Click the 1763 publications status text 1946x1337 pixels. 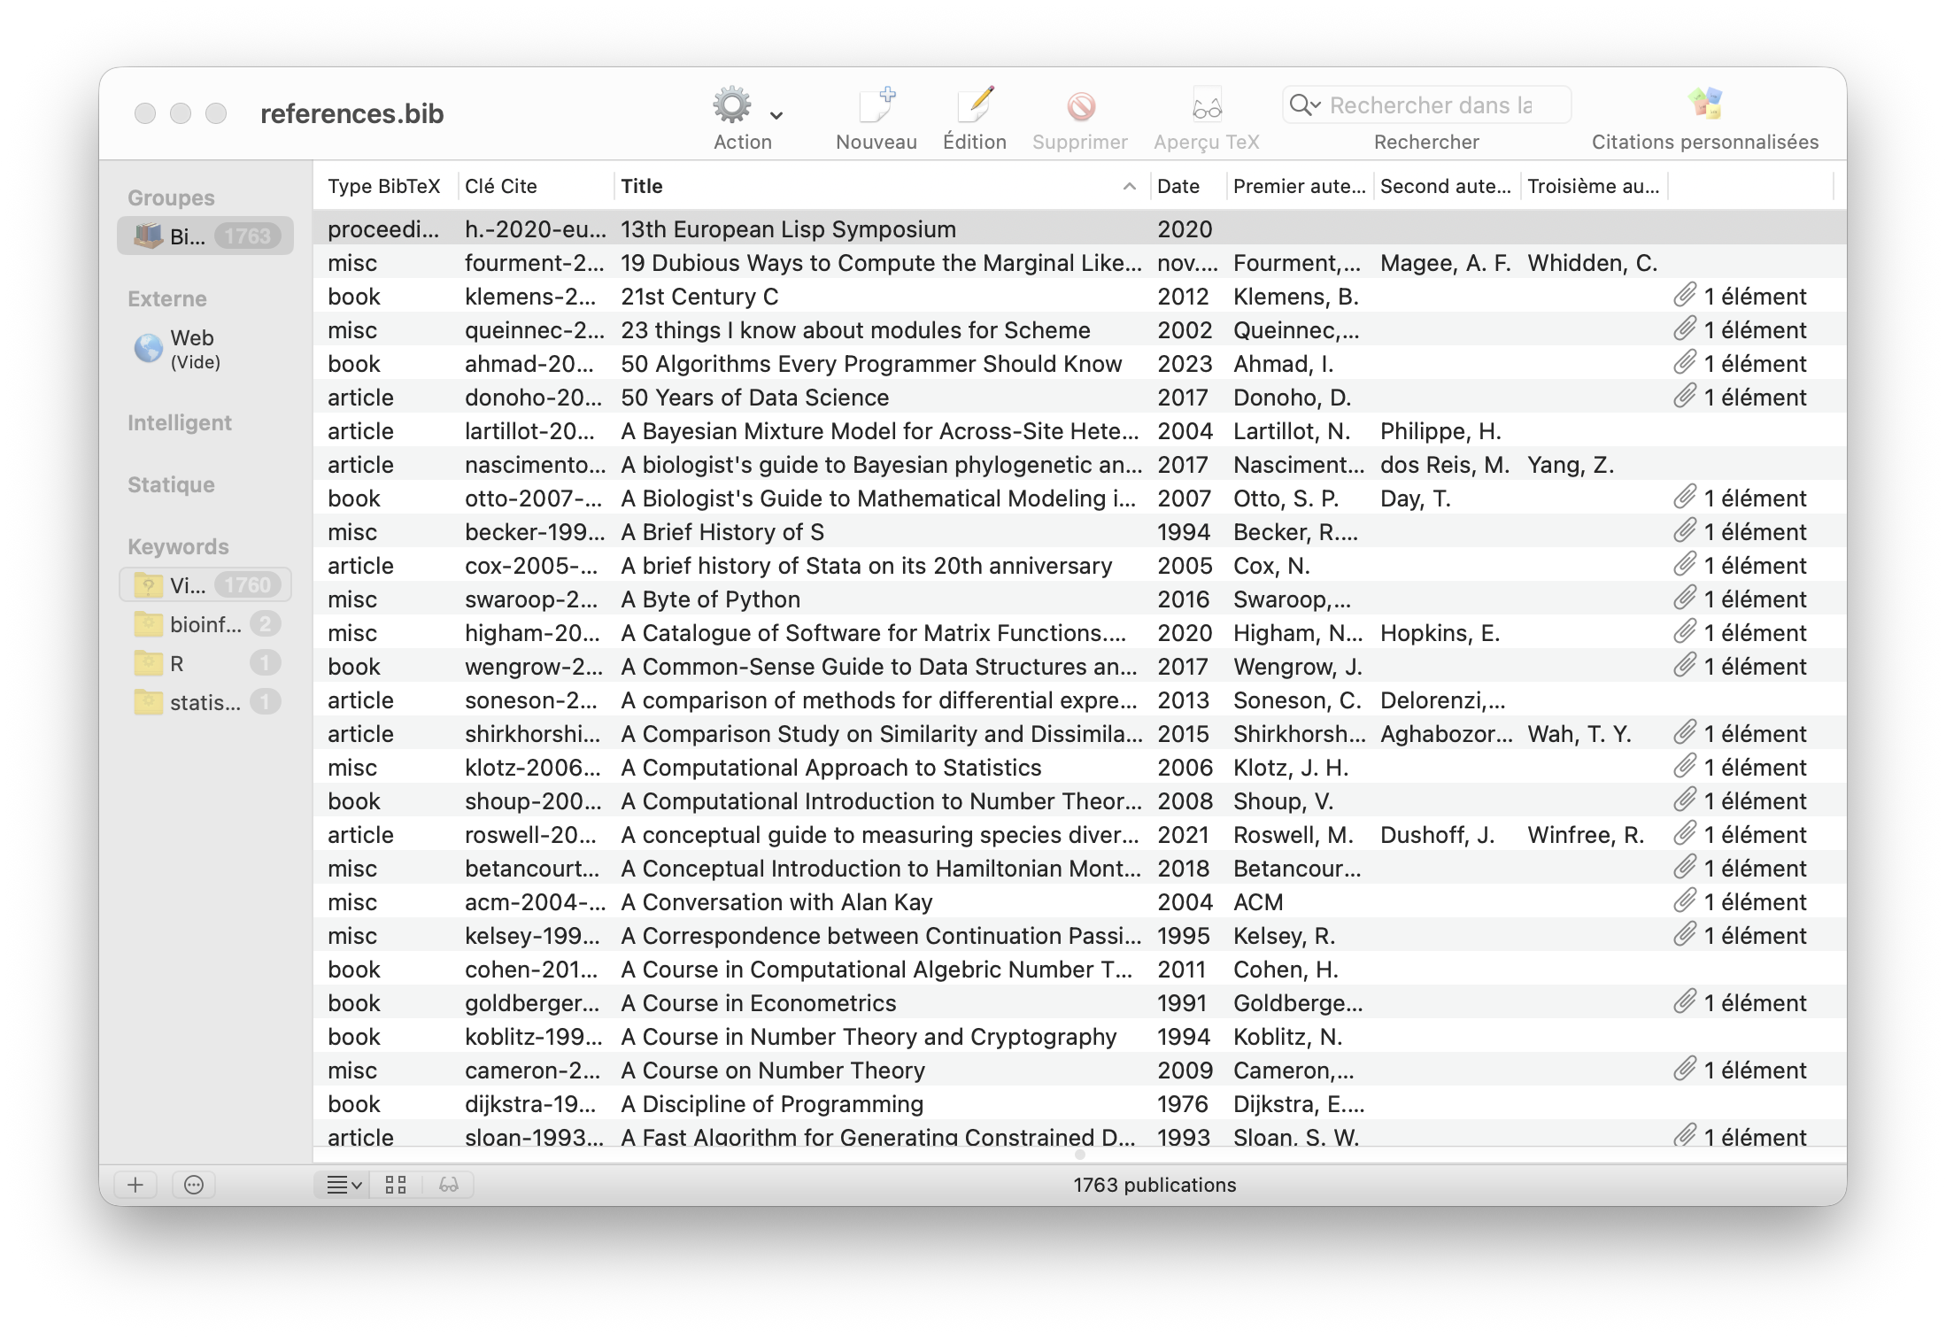(x=1154, y=1185)
